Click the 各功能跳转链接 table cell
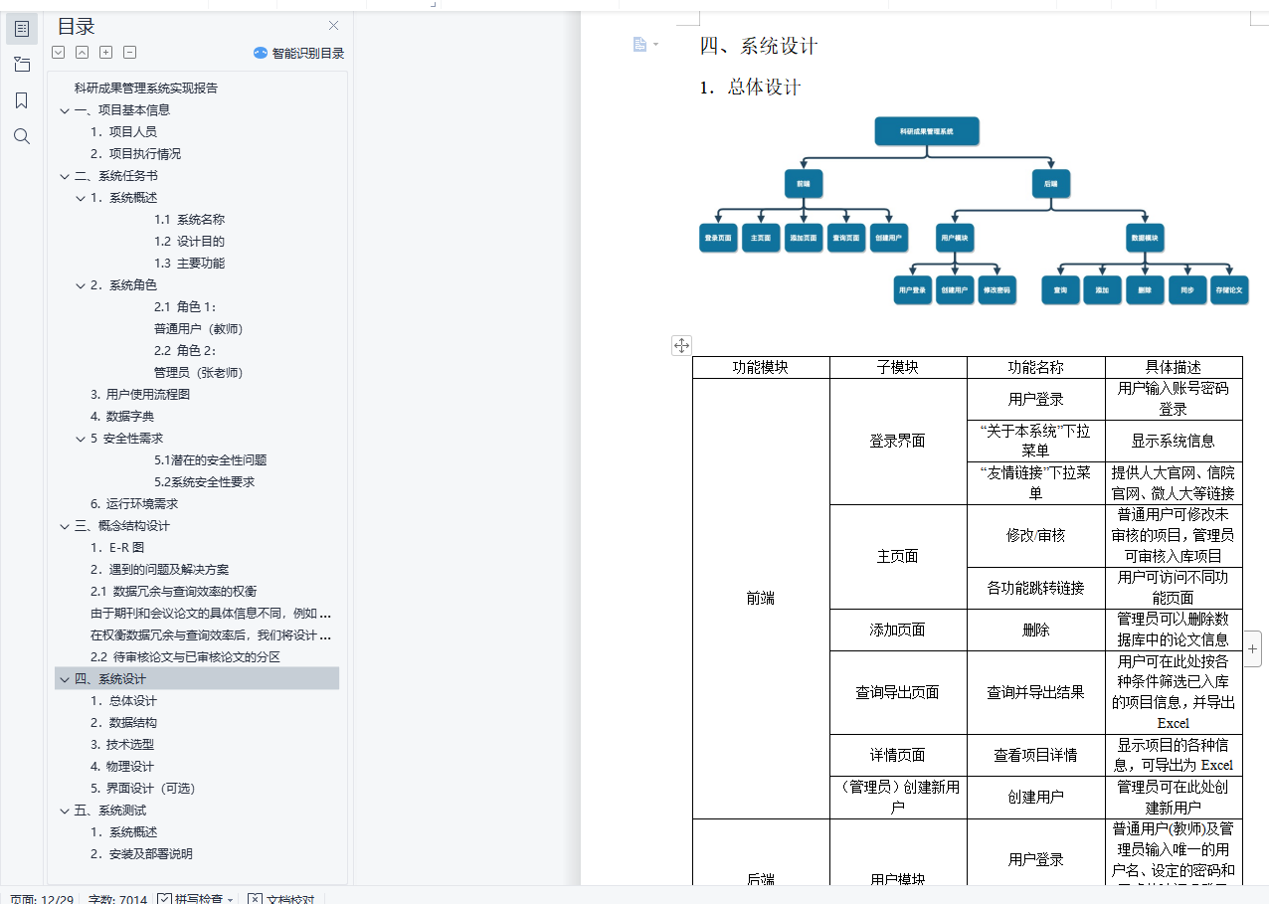The image size is (1269, 904). (x=1035, y=588)
